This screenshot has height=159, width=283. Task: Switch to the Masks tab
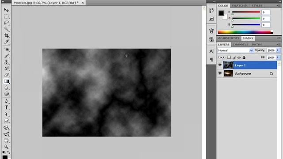tap(248, 38)
